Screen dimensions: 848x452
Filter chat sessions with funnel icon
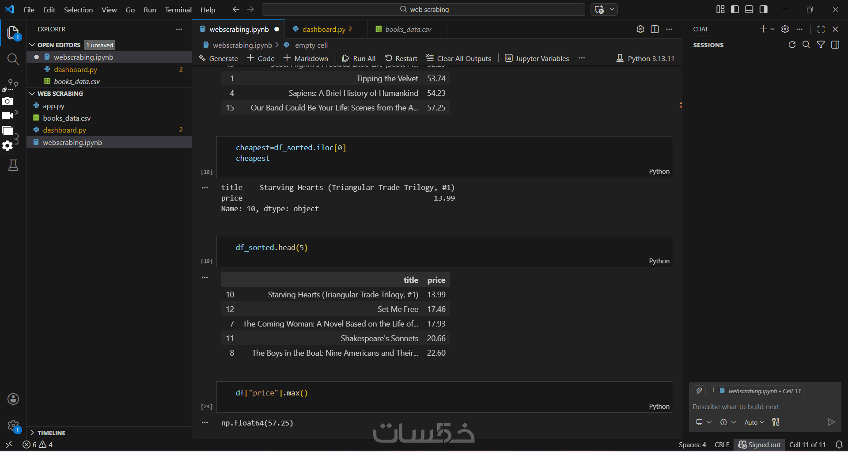point(821,45)
